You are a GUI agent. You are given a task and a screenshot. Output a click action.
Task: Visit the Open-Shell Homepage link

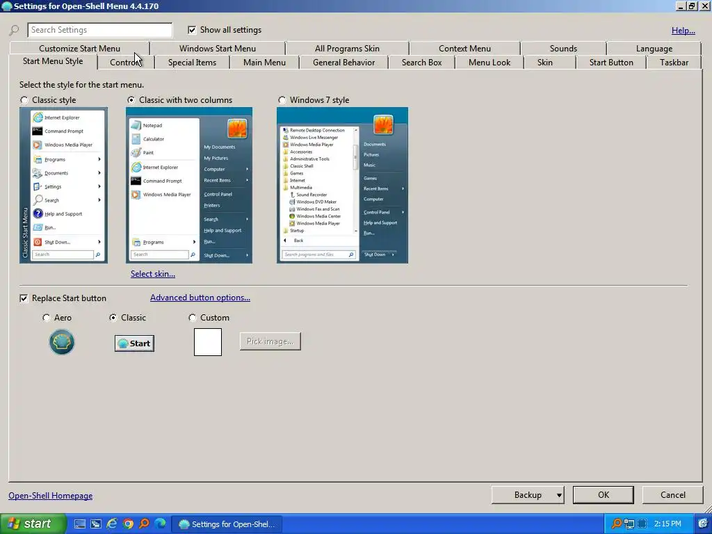click(50, 495)
